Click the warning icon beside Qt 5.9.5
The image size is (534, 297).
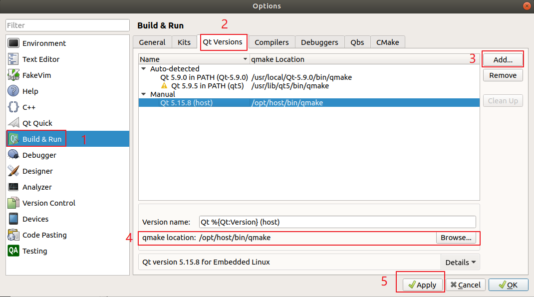click(164, 86)
